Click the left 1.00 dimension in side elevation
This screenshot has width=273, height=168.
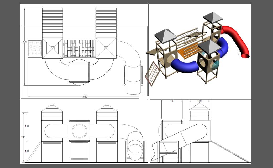point(172,101)
